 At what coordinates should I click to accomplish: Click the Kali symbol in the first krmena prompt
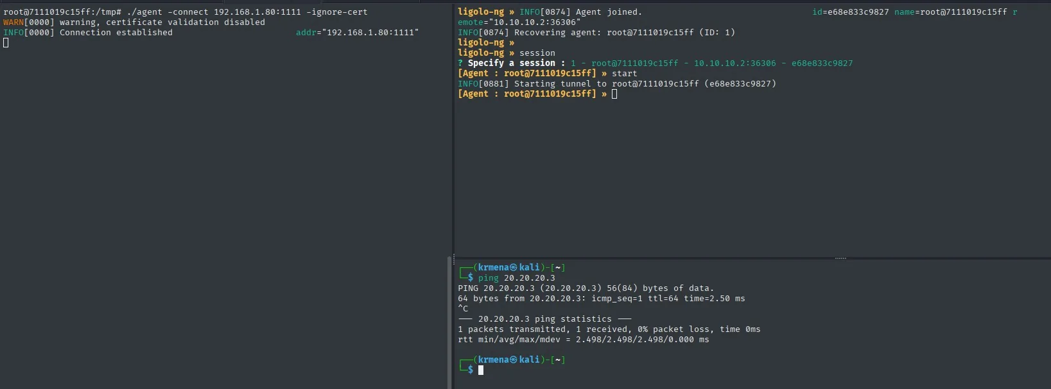(513, 268)
